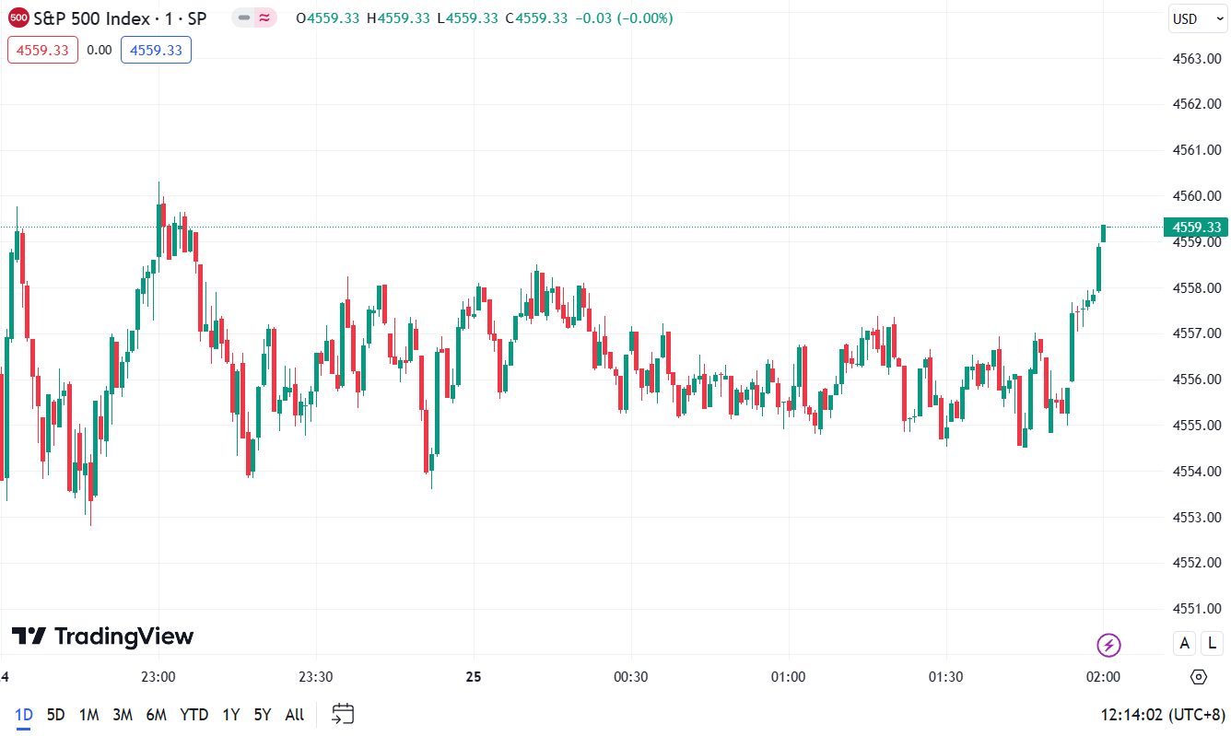Screen dimensions: 1231x736
Task: Click the current price label on the axis
Action: pyautogui.click(x=1195, y=227)
